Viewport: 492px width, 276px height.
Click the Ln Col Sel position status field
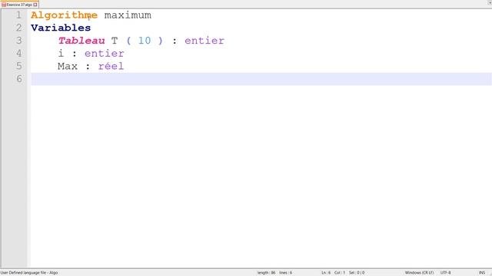(343, 273)
